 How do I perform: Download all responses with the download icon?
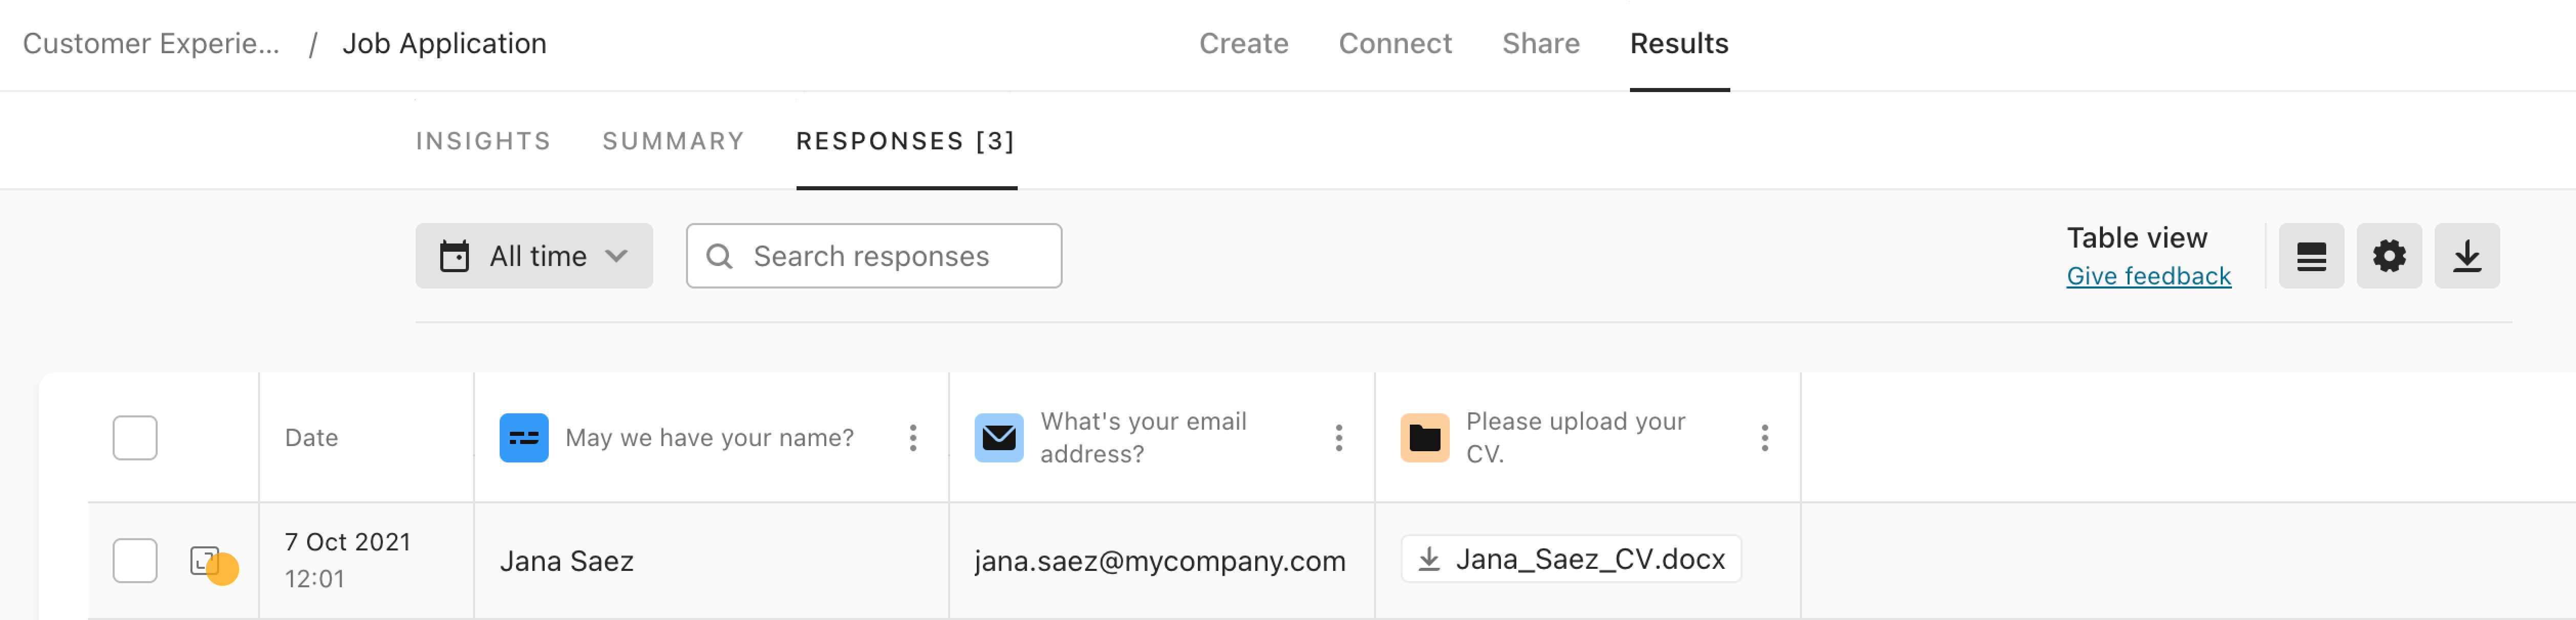pos(2466,256)
